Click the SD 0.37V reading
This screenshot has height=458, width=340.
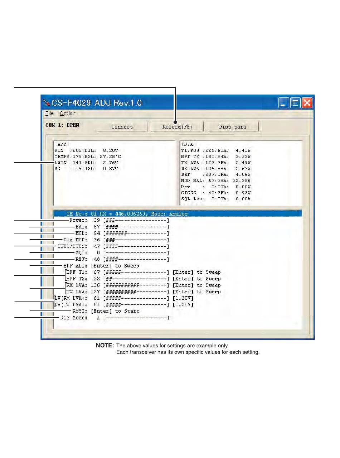point(86,169)
